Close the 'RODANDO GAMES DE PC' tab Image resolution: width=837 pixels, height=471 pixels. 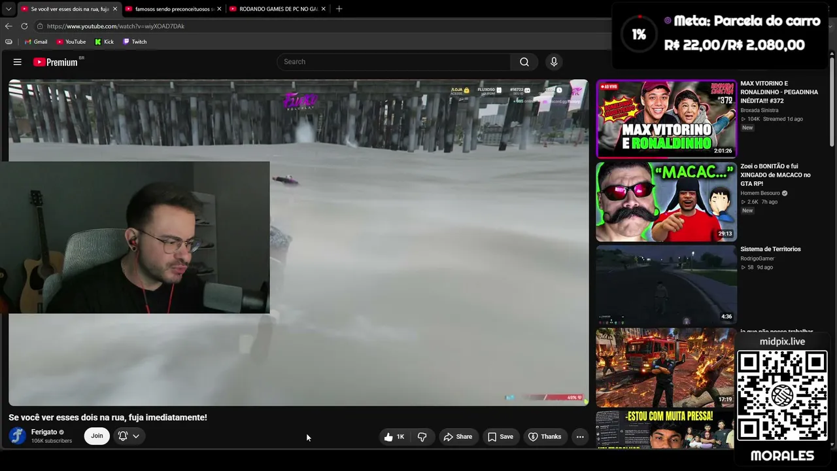pos(323,9)
